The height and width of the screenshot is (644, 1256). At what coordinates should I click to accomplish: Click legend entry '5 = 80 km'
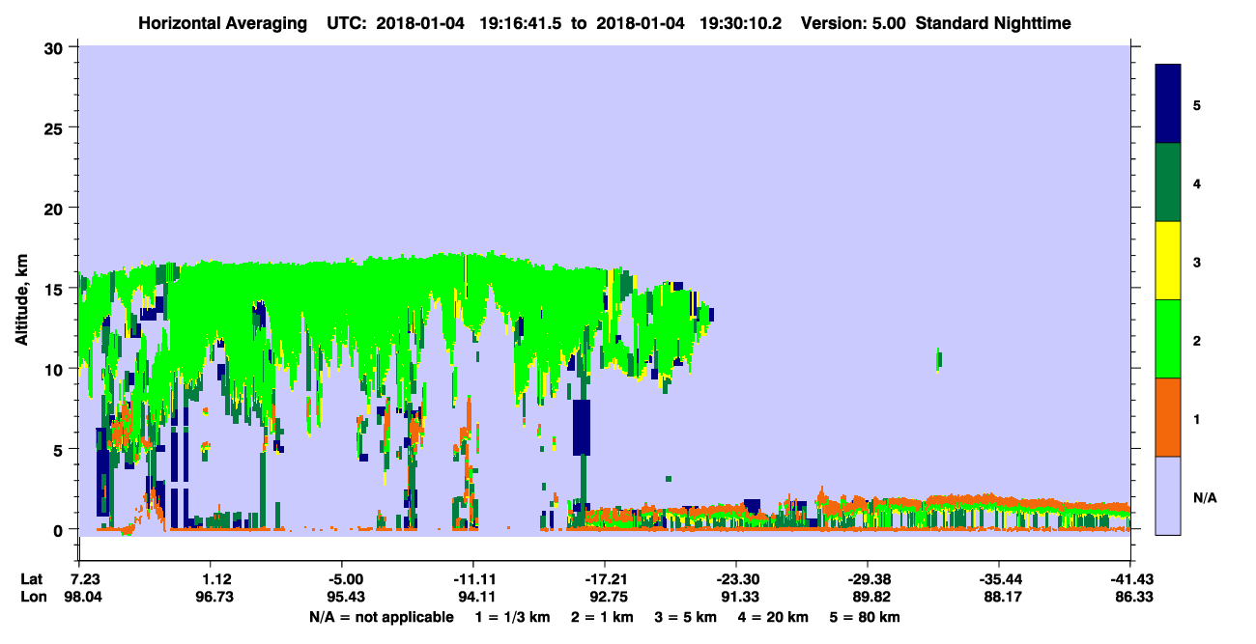click(x=866, y=617)
